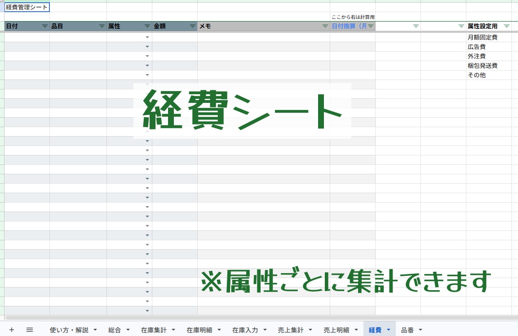Screen dimensions: 518x336
Task: Open filter icon in blank column after 日付換算
Action: (x=416, y=27)
